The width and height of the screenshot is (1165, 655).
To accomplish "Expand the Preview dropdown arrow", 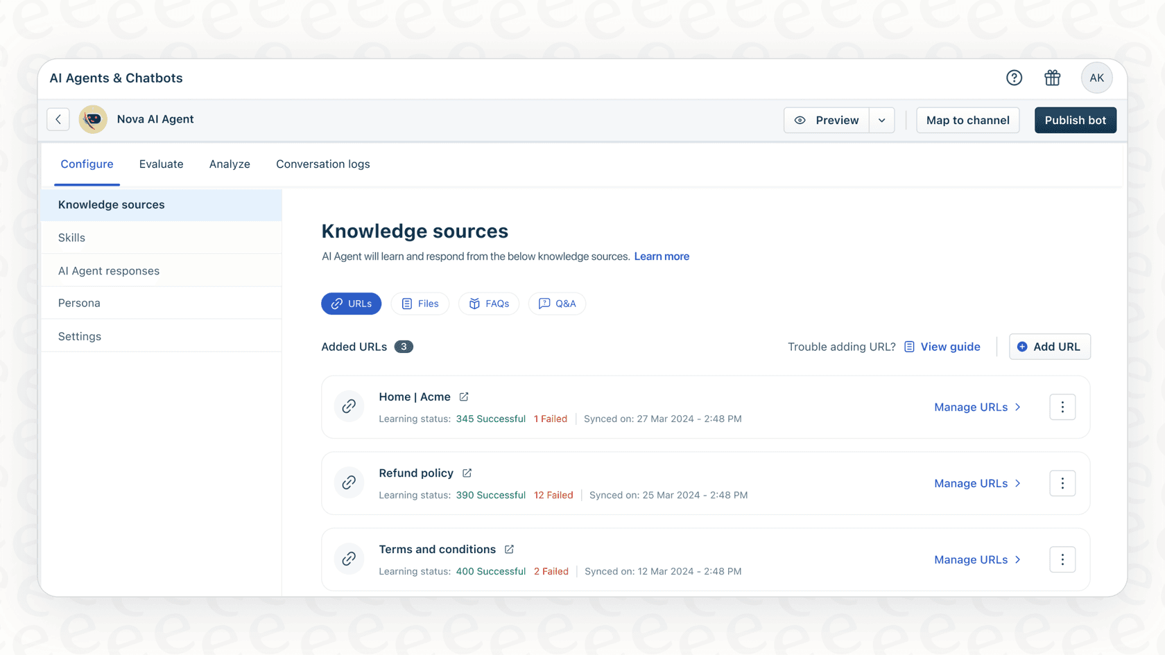I will click(881, 120).
